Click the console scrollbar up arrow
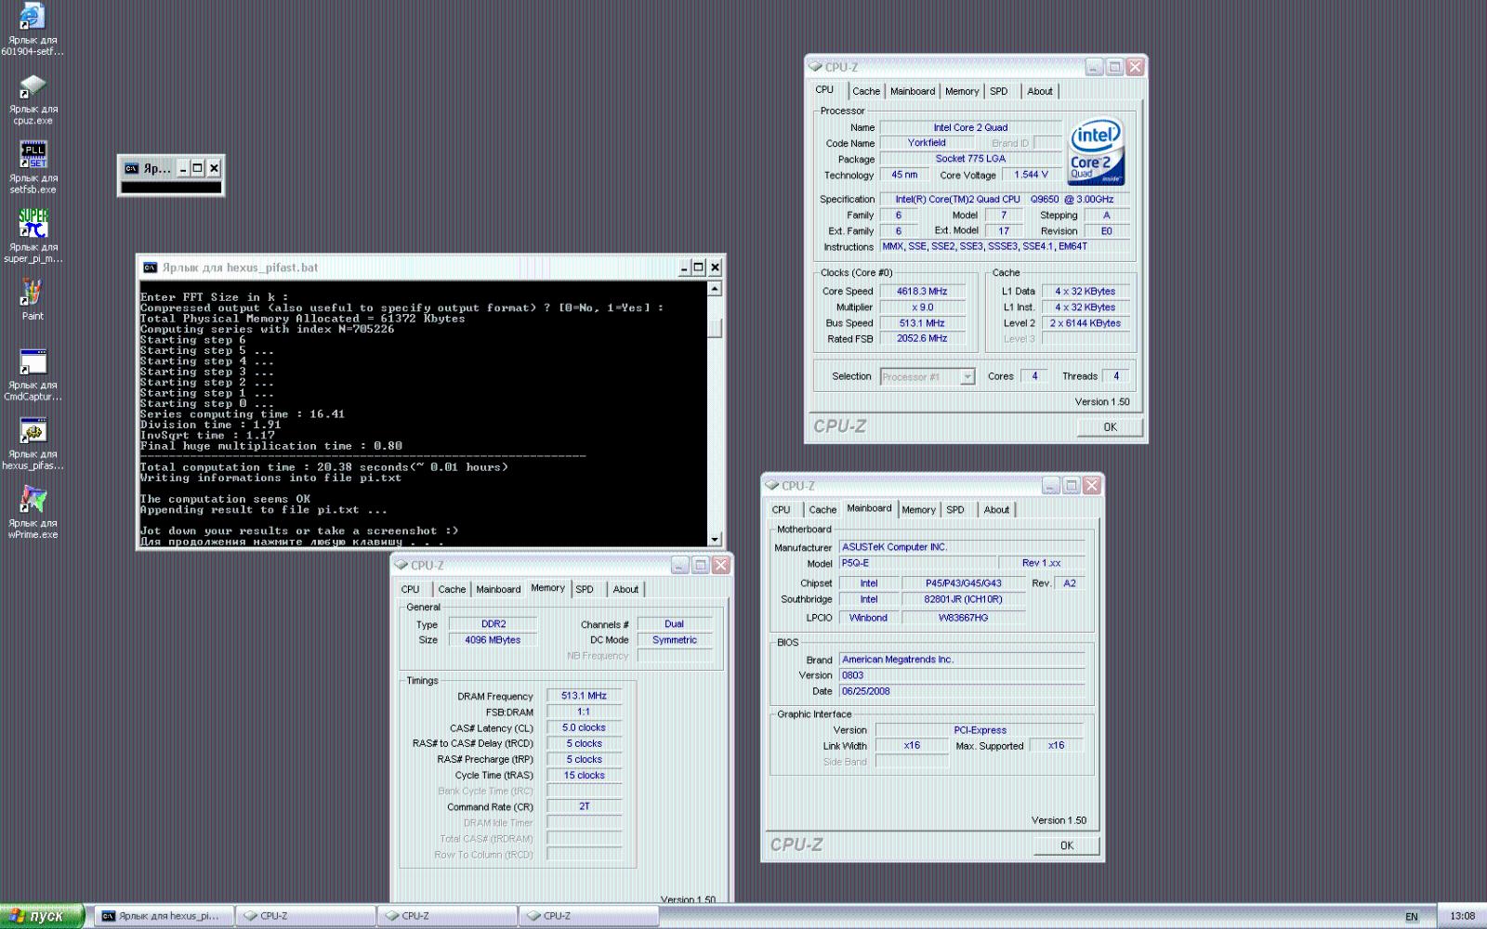Screen dimensions: 1487x929 (715, 289)
